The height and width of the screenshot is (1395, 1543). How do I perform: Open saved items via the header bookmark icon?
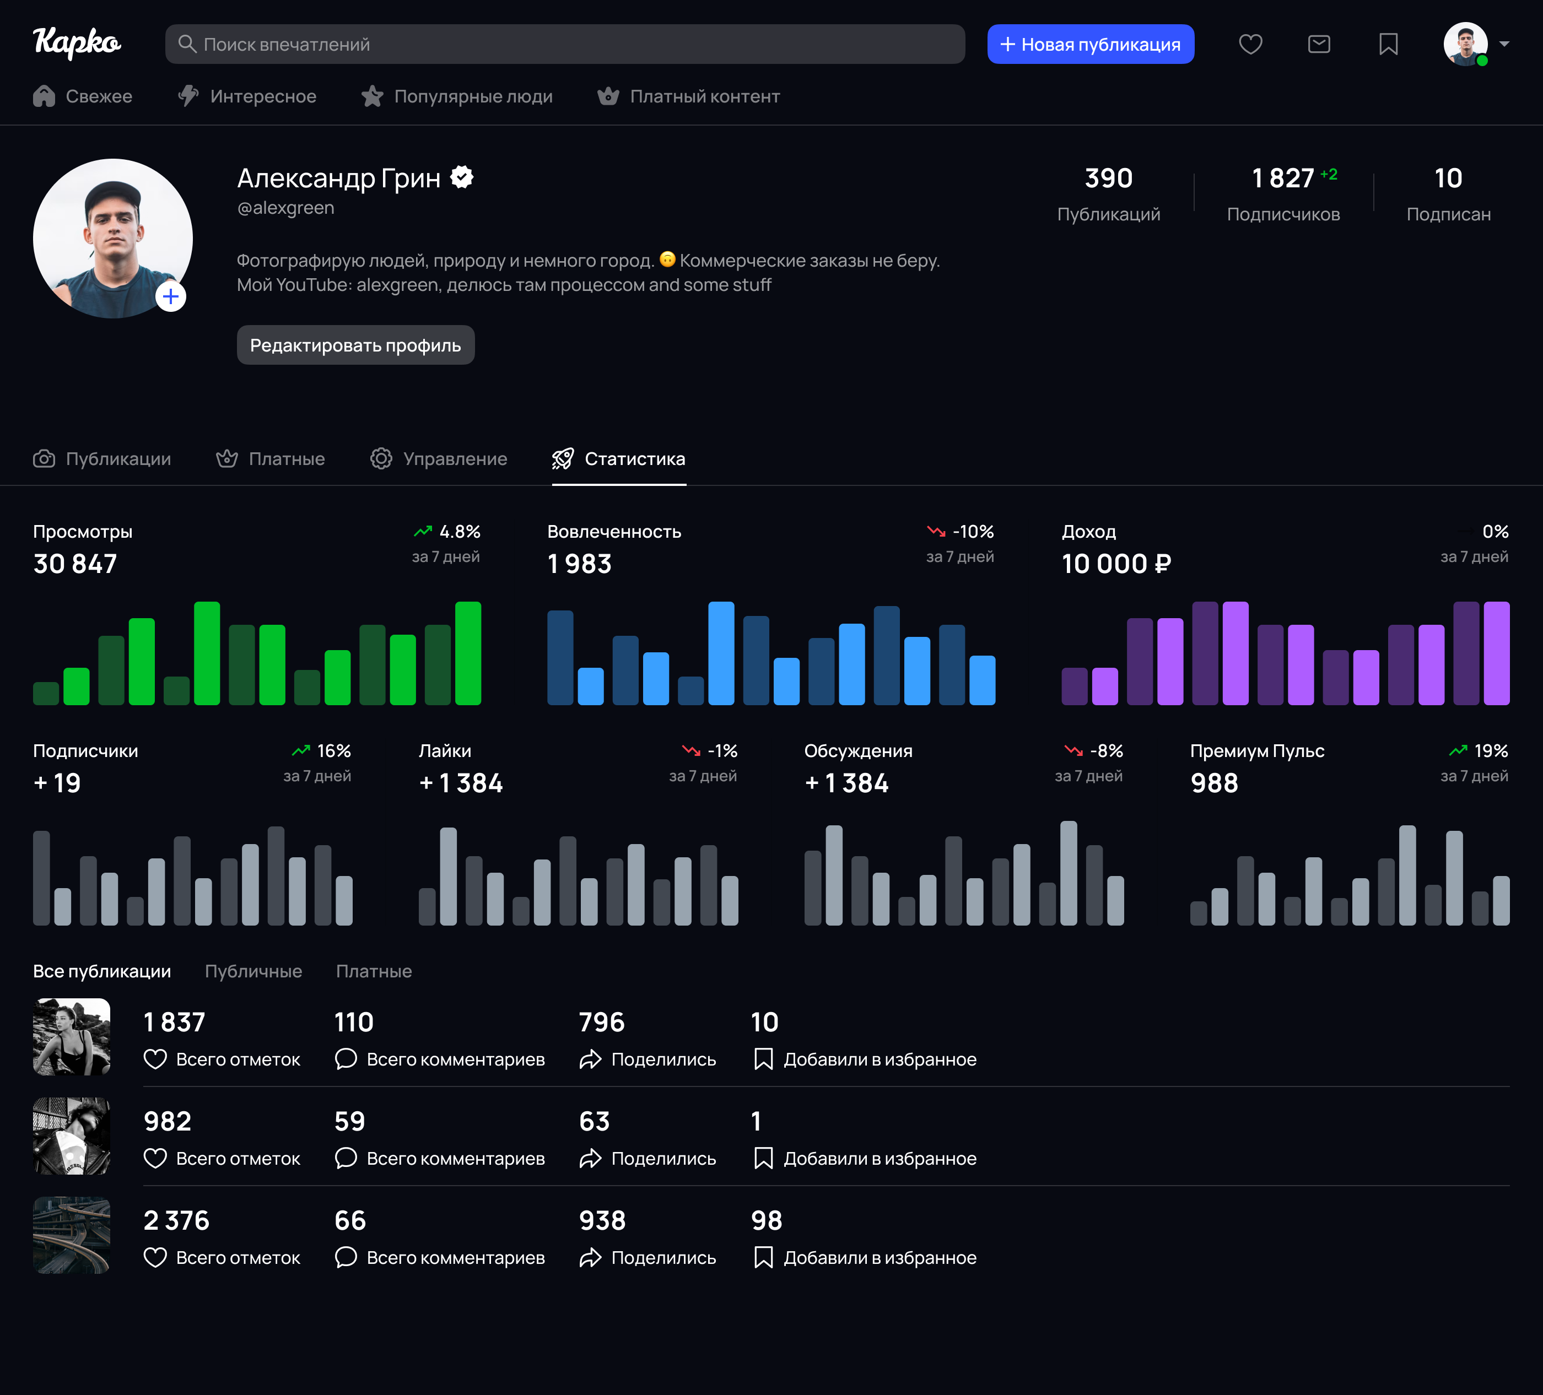[x=1388, y=45]
